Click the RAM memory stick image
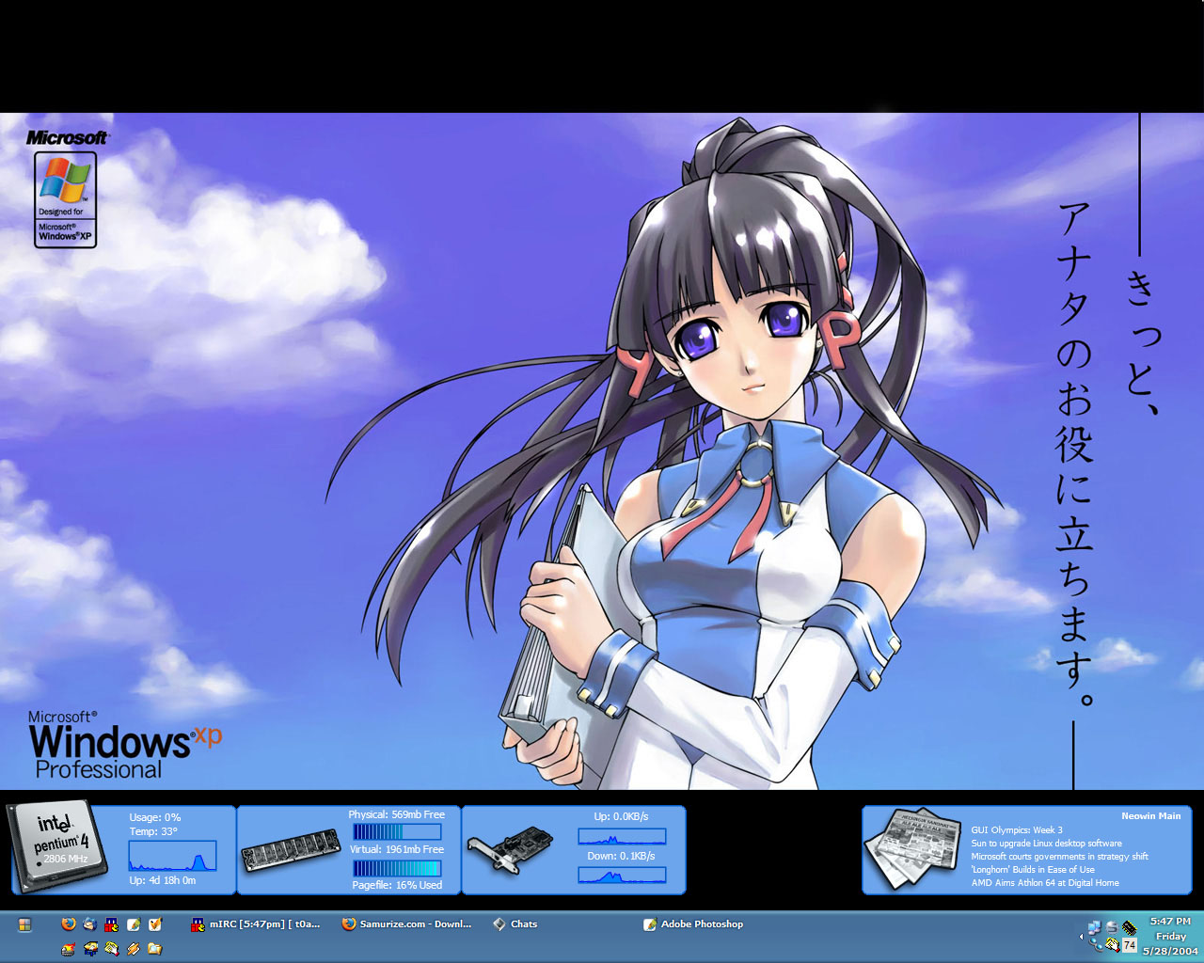Screen dimensions: 1204x963 pos(290,849)
